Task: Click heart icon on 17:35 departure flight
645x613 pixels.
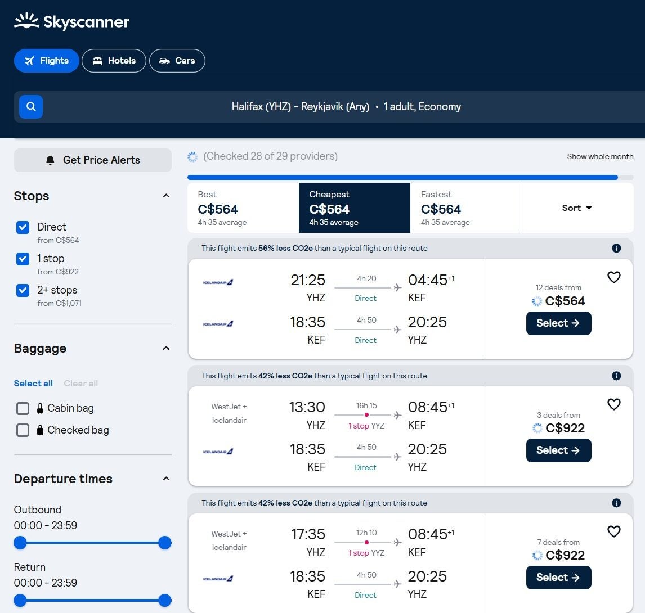Action: point(613,531)
